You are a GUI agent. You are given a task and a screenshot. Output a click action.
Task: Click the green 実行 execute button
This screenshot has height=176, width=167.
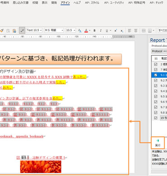(x=158, y=143)
